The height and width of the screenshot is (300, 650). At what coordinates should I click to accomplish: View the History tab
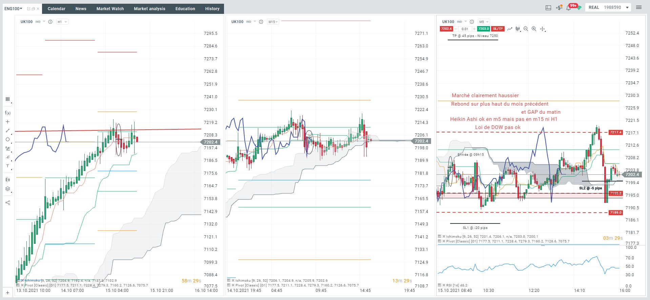212,9
